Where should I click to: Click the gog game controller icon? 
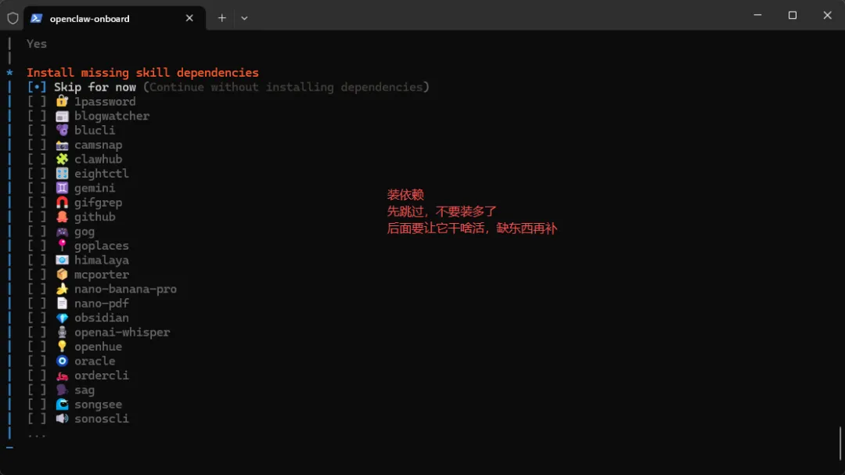(62, 232)
